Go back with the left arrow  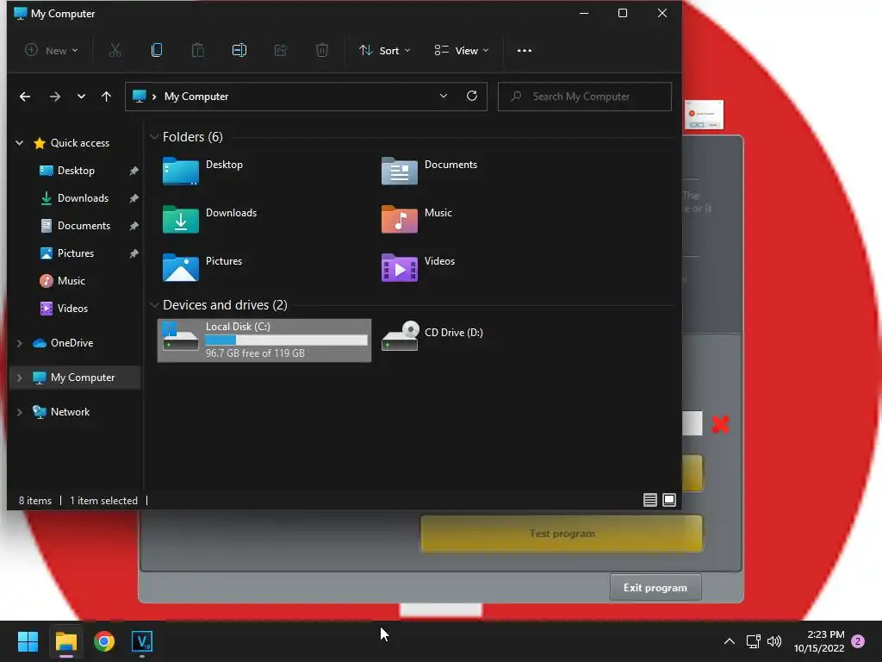(x=25, y=97)
